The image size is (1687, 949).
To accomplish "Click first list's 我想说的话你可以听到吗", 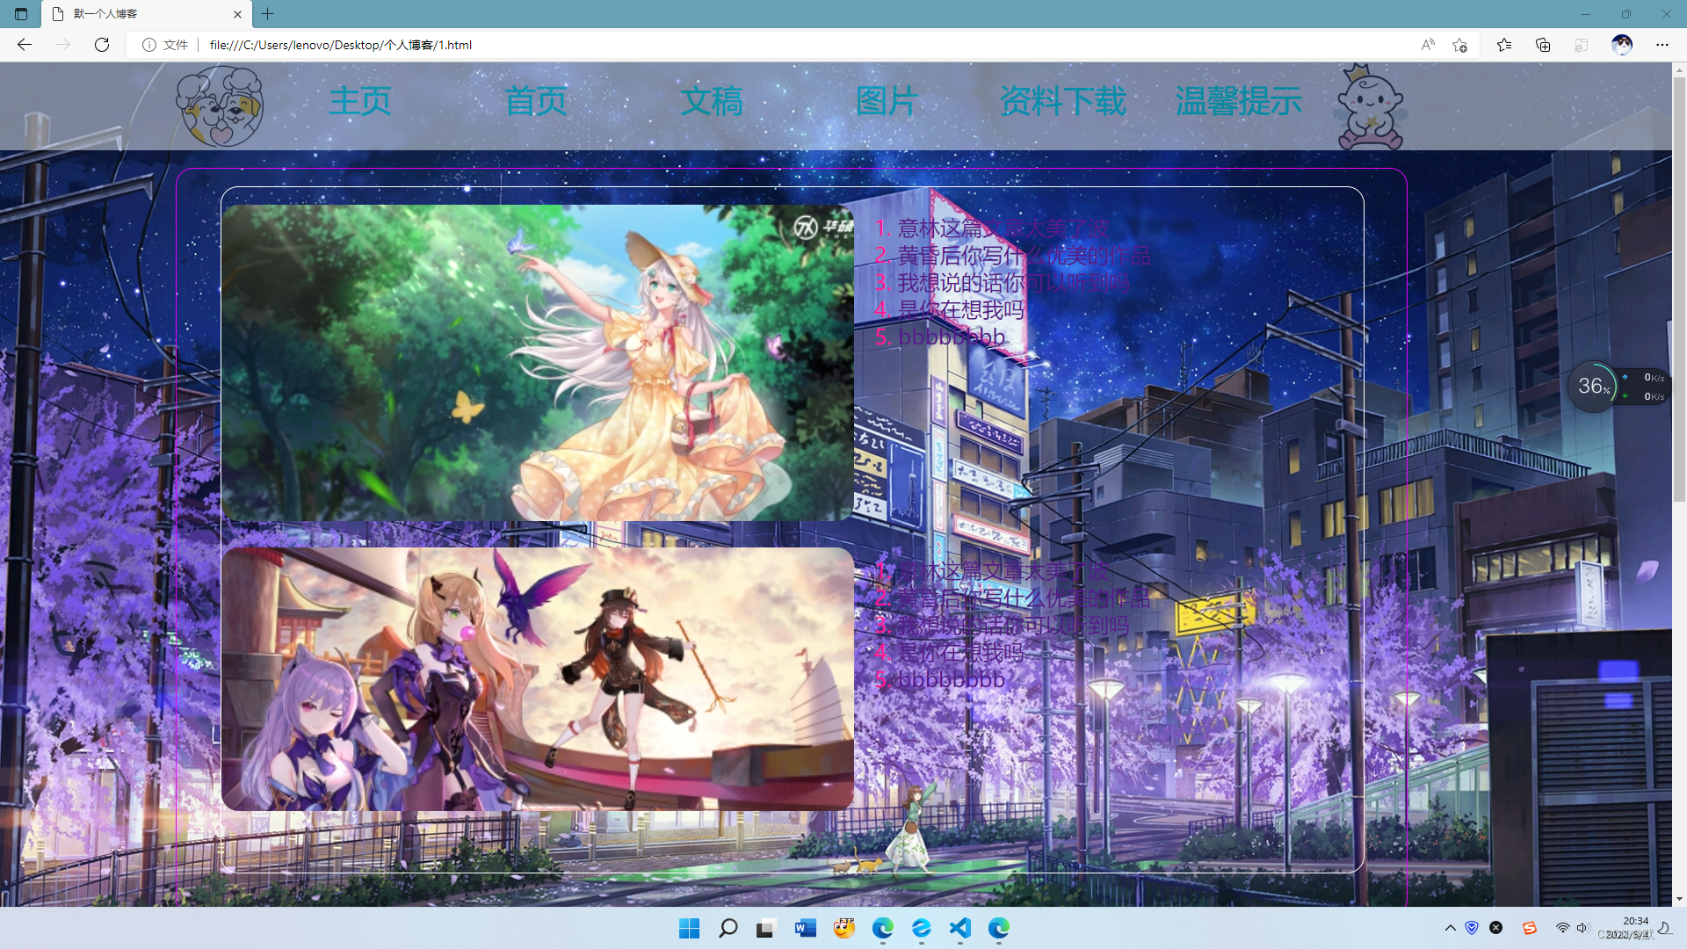I will (x=1014, y=283).
